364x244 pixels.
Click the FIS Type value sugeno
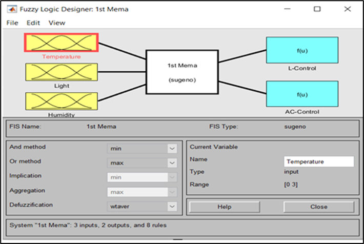[x=295, y=127]
